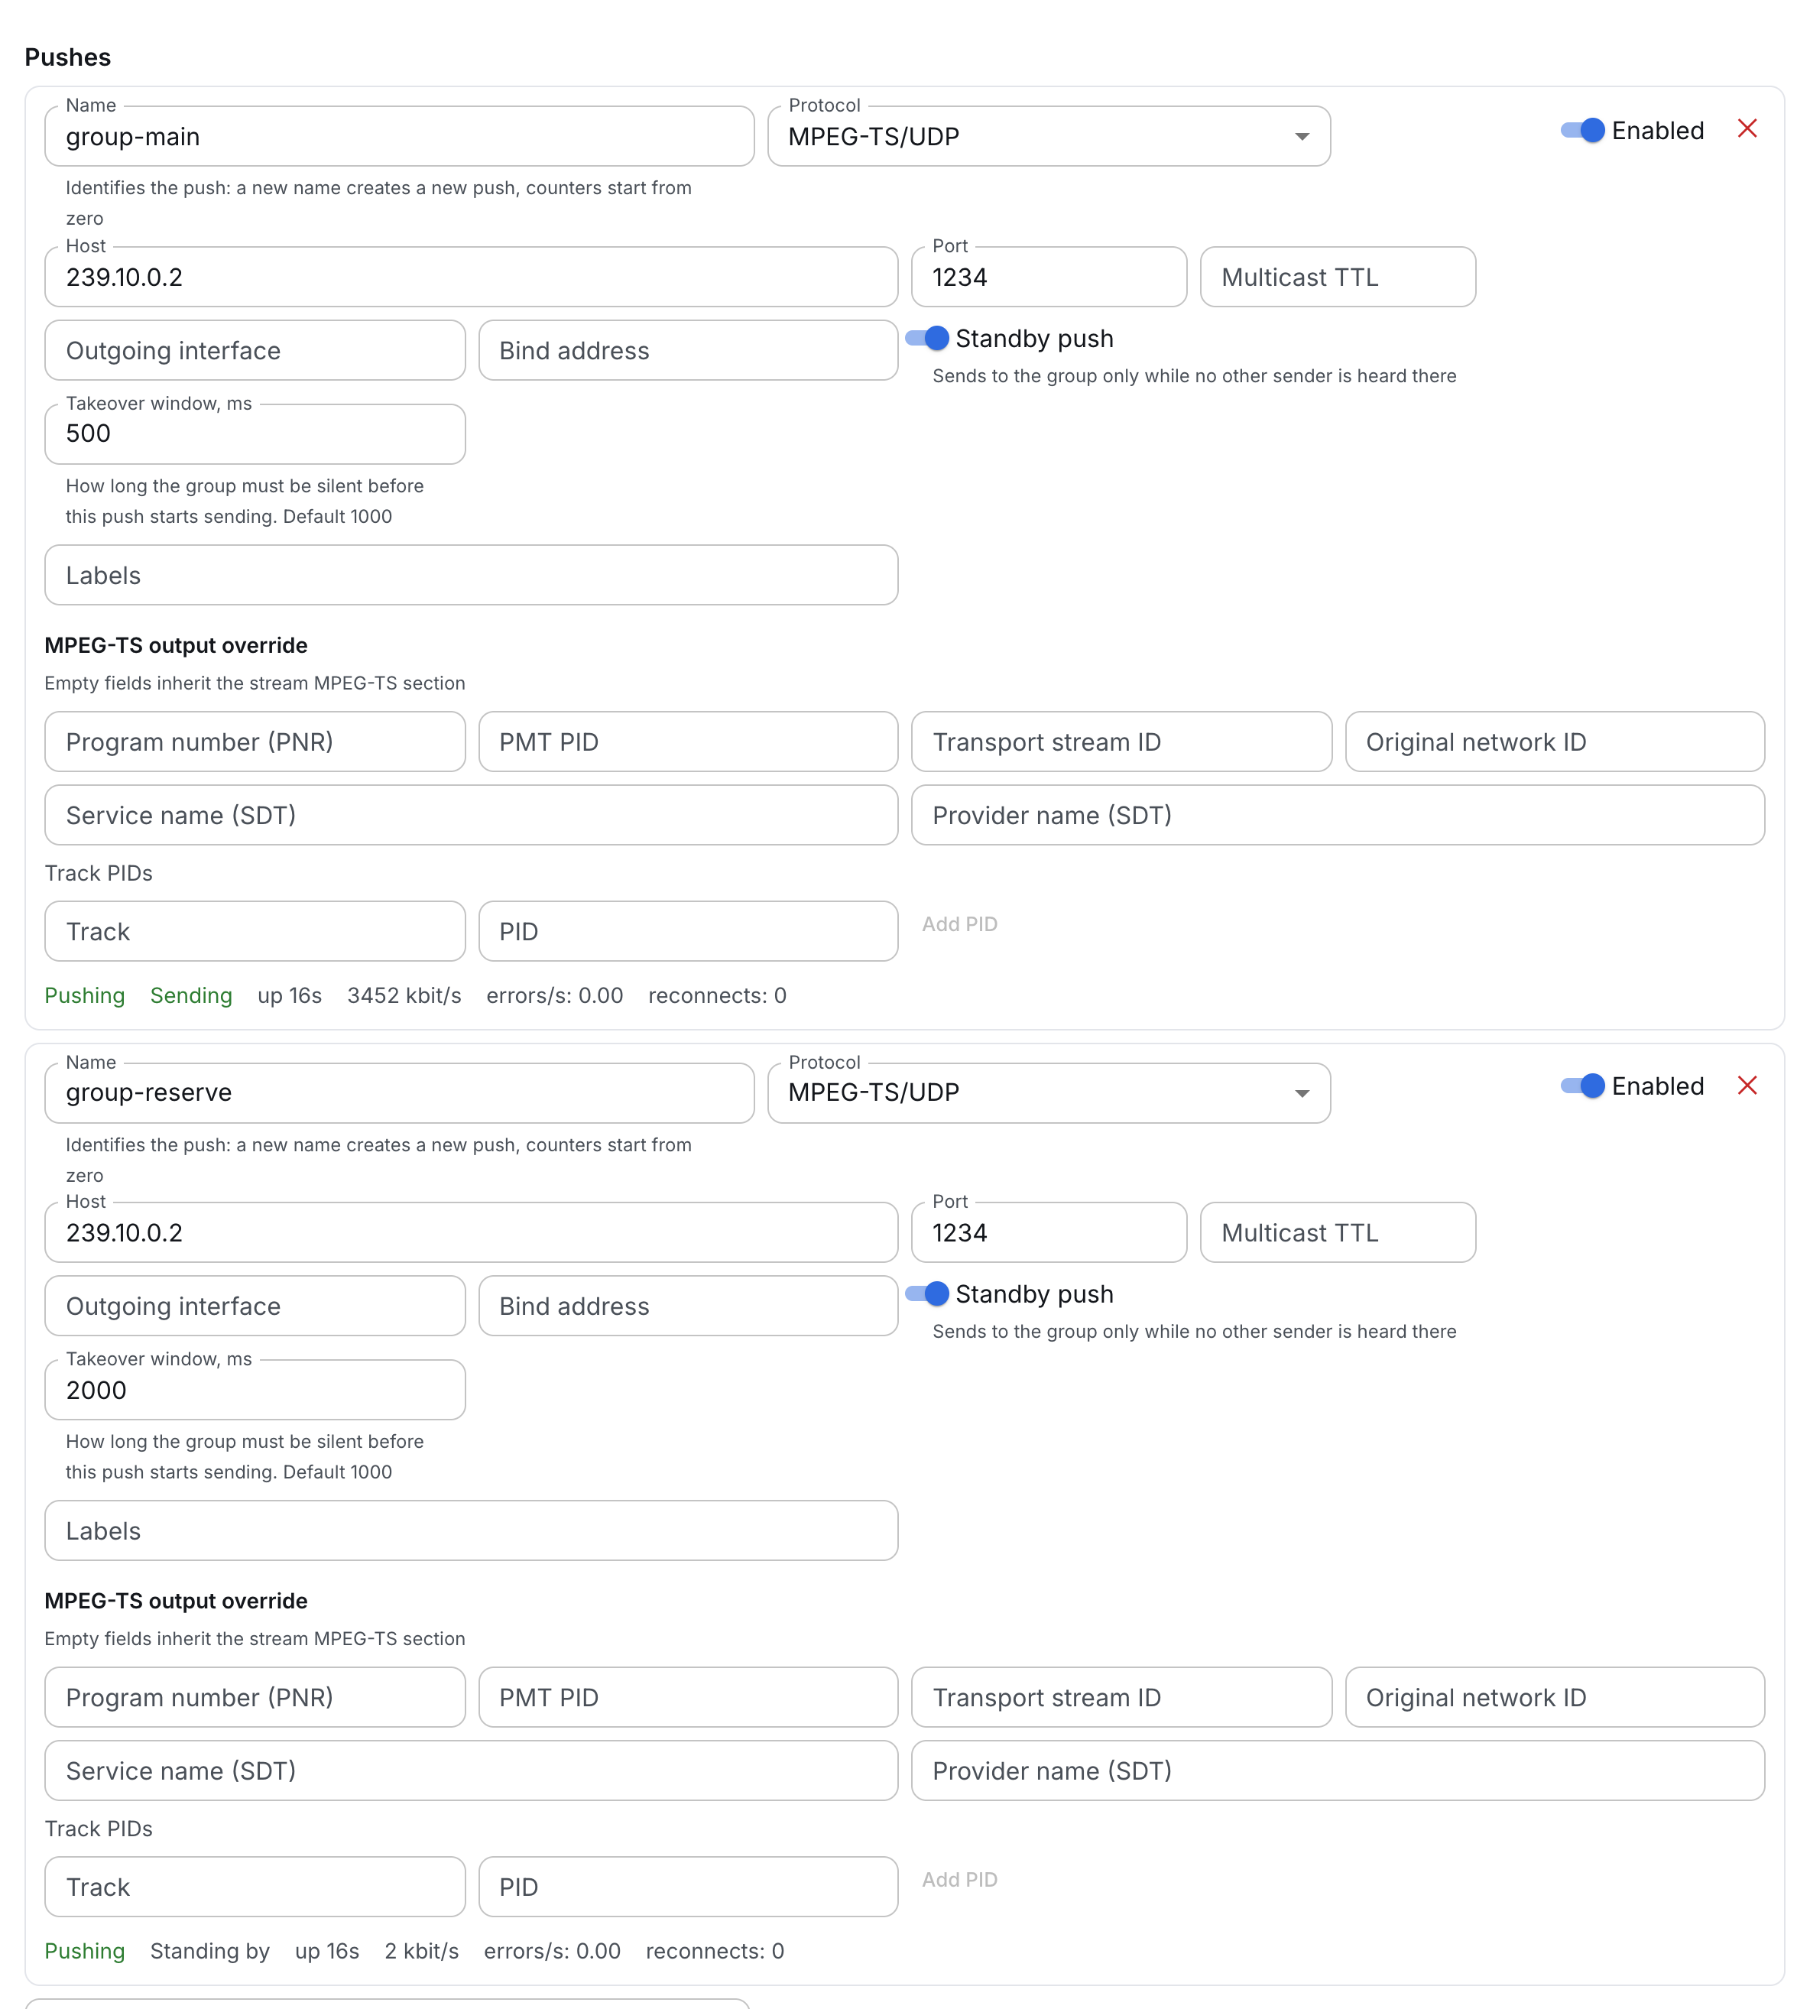Focus PMT PID field in group-reserve
The image size is (1810, 2009).
pyautogui.click(x=688, y=1698)
